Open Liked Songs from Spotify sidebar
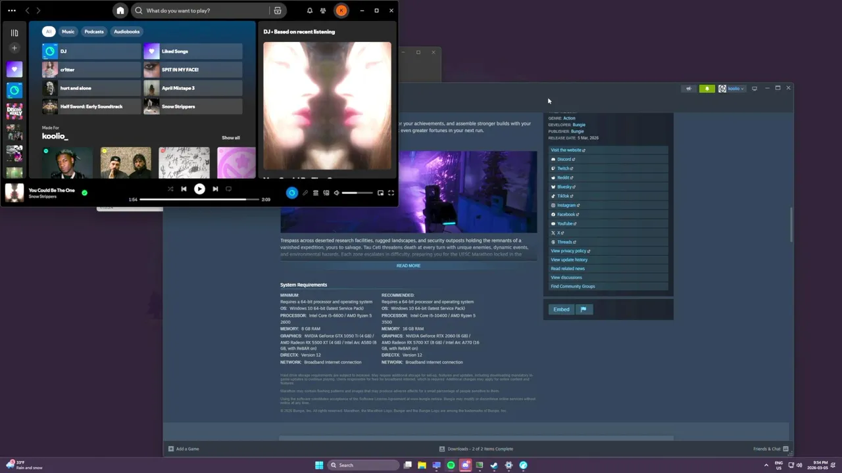 (x=14, y=69)
